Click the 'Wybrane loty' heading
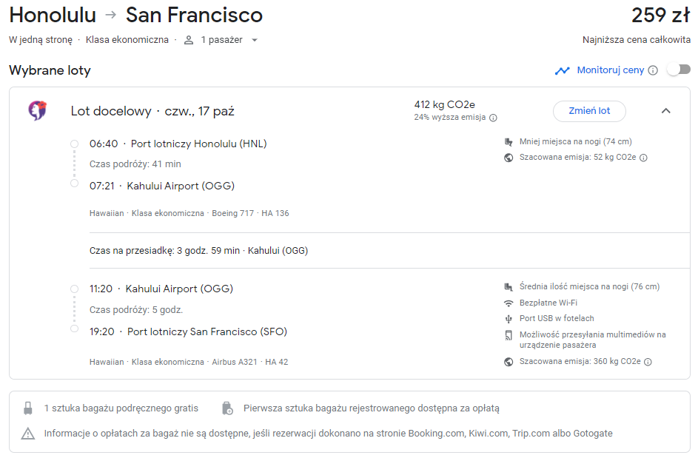This screenshot has height=458, width=698. click(x=50, y=70)
